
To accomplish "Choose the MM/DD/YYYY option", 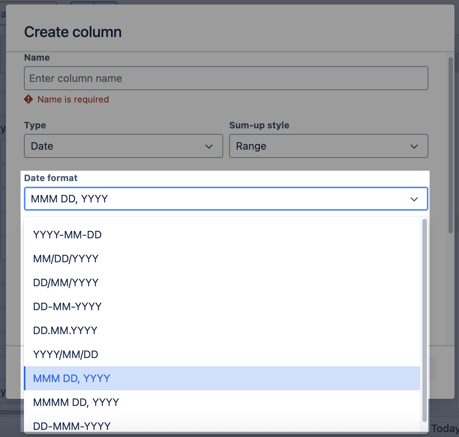I will pyautogui.click(x=66, y=259).
